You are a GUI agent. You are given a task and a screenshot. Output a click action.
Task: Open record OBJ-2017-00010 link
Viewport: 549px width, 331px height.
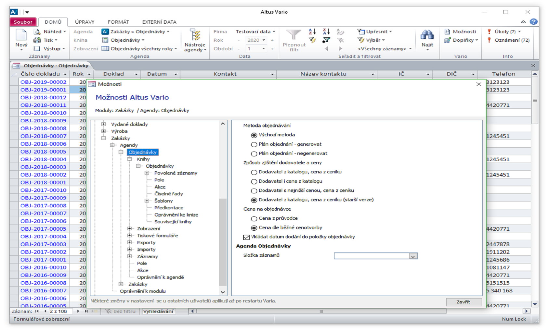click(43, 190)
